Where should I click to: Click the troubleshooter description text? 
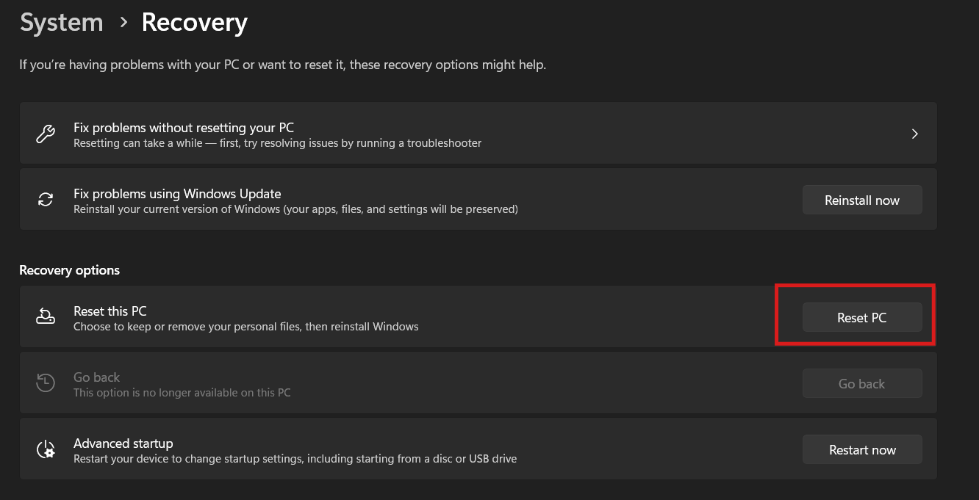[x=276, y=142]
